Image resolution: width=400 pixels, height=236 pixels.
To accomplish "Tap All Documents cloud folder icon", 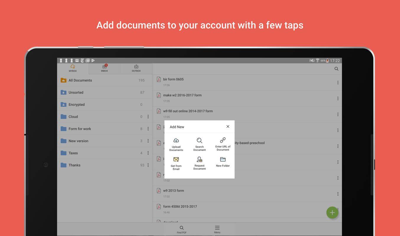I will (63, 80).
